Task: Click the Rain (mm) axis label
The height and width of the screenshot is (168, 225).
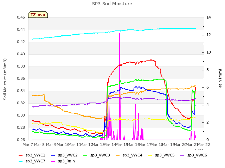Action: [220, 79]
